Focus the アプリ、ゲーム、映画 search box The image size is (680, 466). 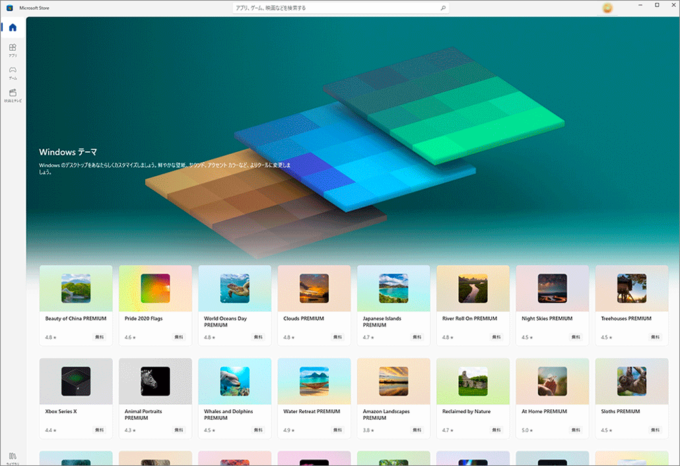click(341, 8)
